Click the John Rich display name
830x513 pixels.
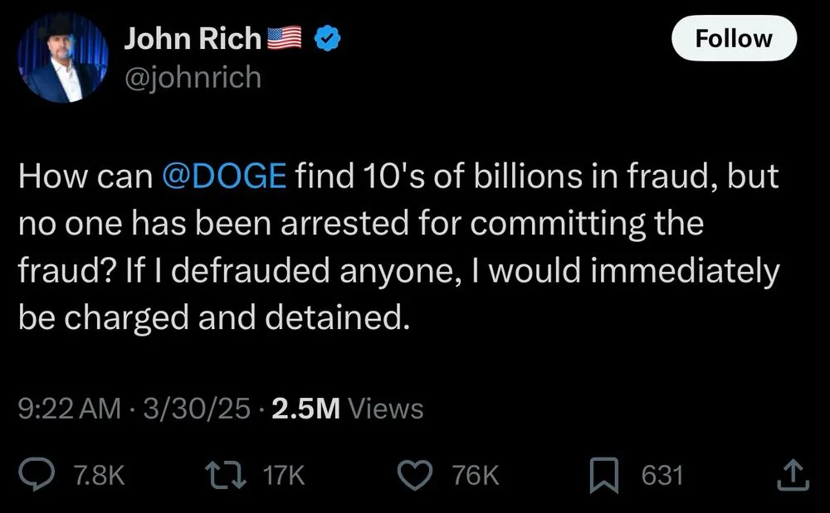(193, 38)
